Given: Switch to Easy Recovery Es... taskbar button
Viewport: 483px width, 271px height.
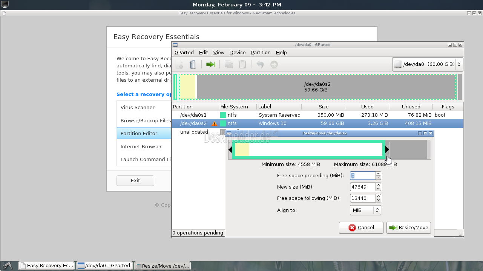Looking at the screenshot, I should [46, 265].
